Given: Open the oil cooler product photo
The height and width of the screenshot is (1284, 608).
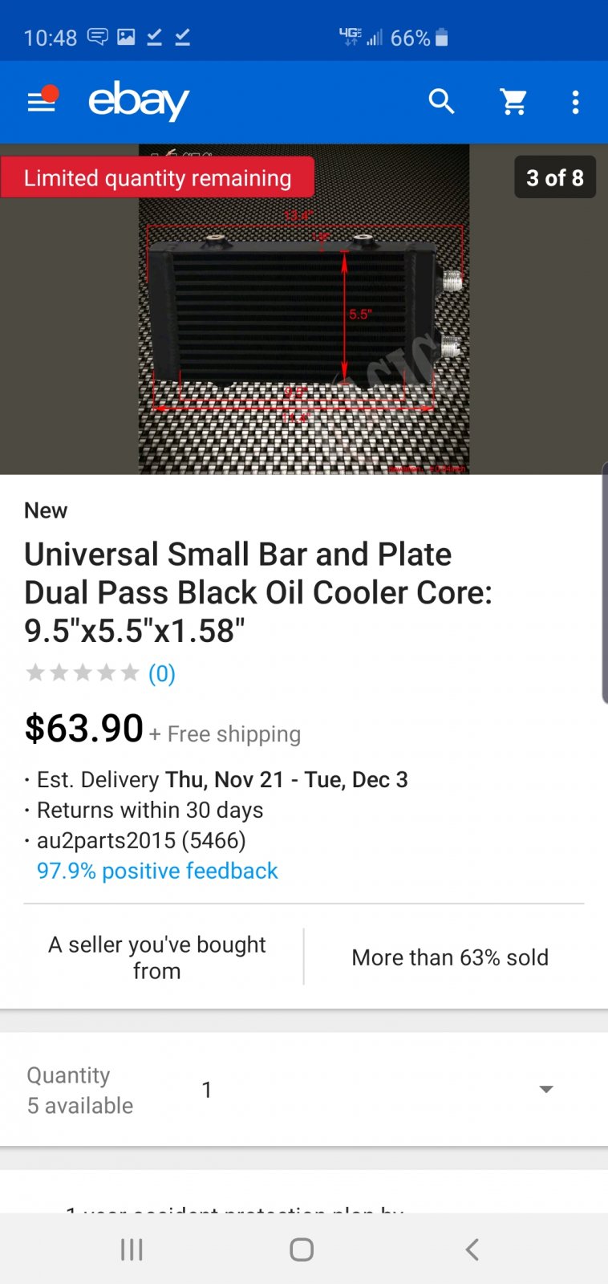Looking at the screenshot, I should click(304, 309).
